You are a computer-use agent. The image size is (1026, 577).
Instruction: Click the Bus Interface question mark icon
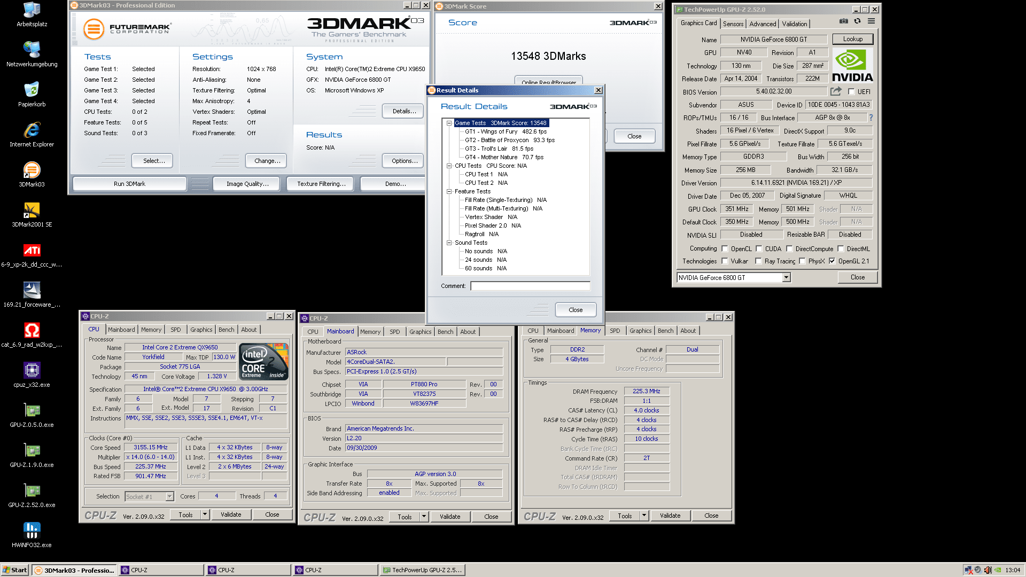tap(870, 118)
